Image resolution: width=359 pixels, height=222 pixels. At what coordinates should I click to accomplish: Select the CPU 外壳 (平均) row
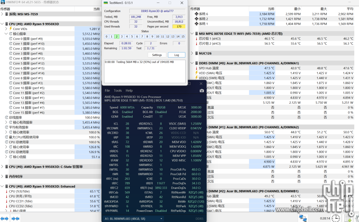51,196
